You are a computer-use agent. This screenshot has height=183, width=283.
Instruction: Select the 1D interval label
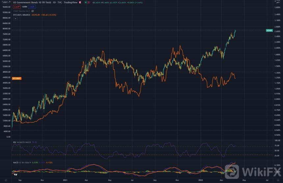point(54,2)
